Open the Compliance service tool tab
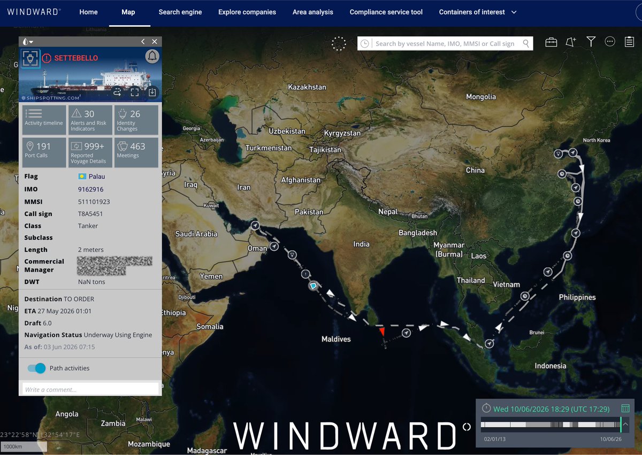642x455 pixels. [386, 12]
